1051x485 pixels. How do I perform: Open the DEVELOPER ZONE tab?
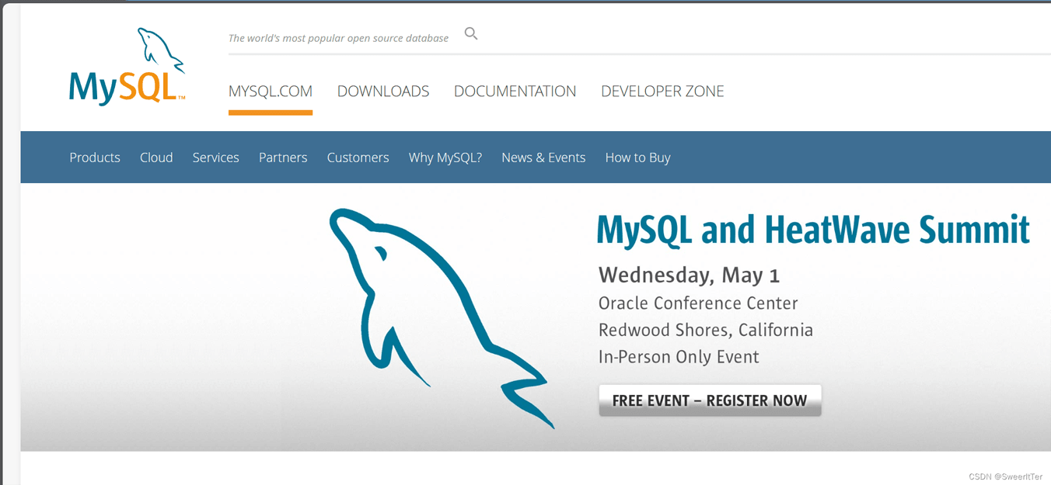tap(662, 92)
